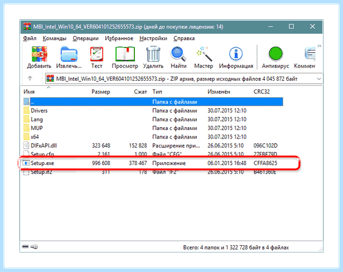Click the DIFxAPI.dll file icon
This screenshot has height=272, width=343.
(26, 145)
